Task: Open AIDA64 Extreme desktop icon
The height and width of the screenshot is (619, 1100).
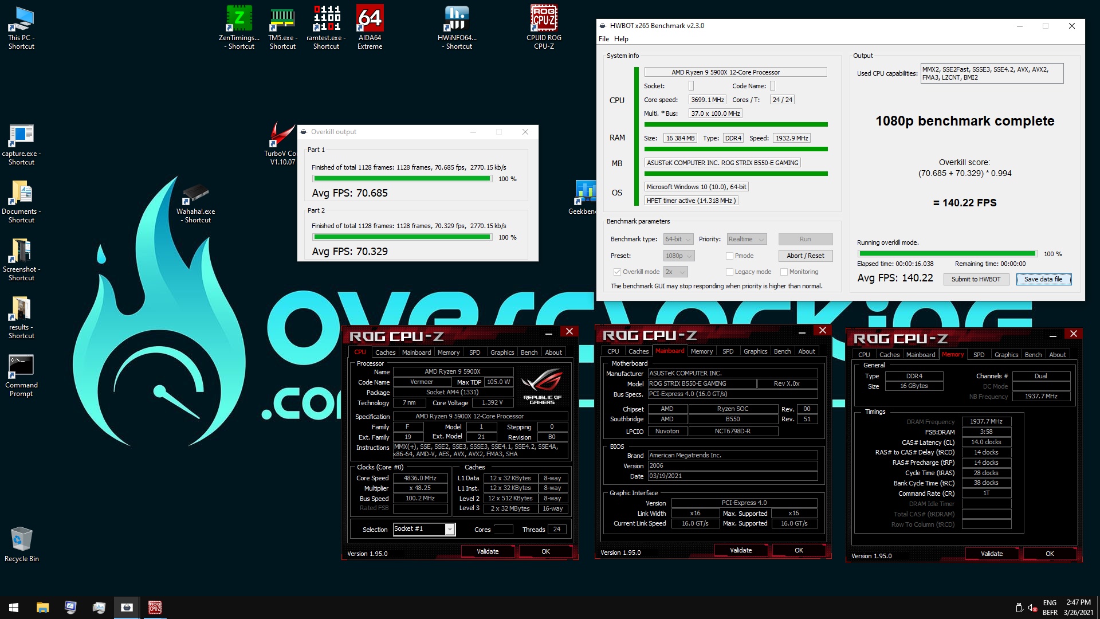Action: pos(370,28)
